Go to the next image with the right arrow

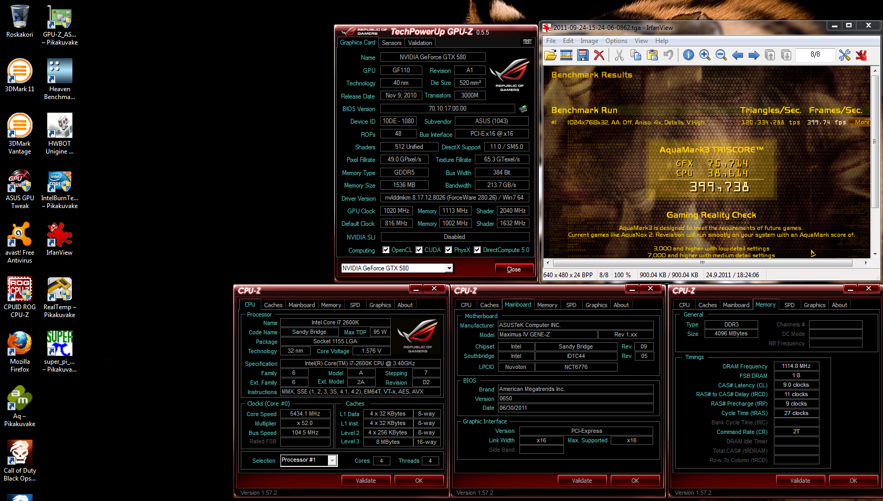point(754,55)
